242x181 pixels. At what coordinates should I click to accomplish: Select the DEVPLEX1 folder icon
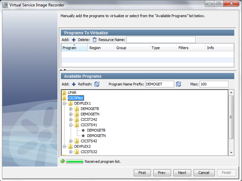(71, 103)
